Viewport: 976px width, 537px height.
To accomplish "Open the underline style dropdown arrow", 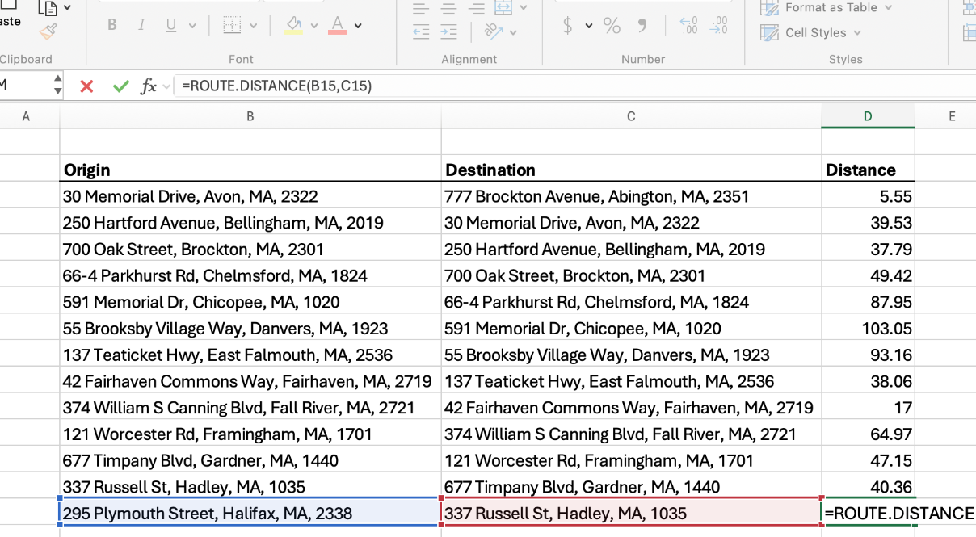I will coord(192,26).
